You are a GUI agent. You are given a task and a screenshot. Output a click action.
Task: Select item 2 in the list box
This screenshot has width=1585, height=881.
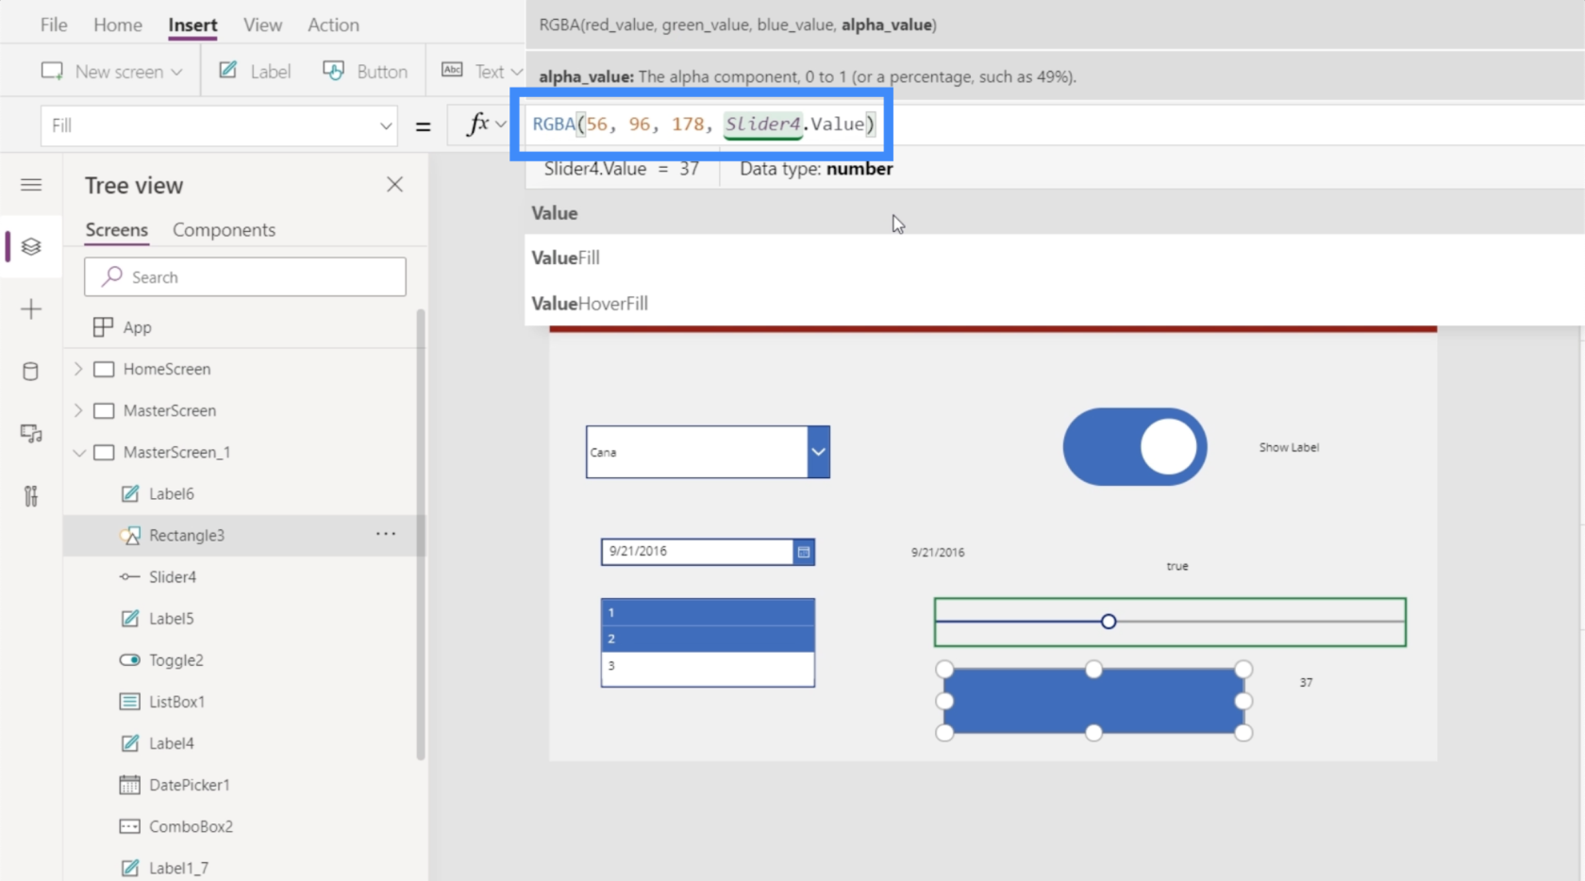[x=708, y=639]
